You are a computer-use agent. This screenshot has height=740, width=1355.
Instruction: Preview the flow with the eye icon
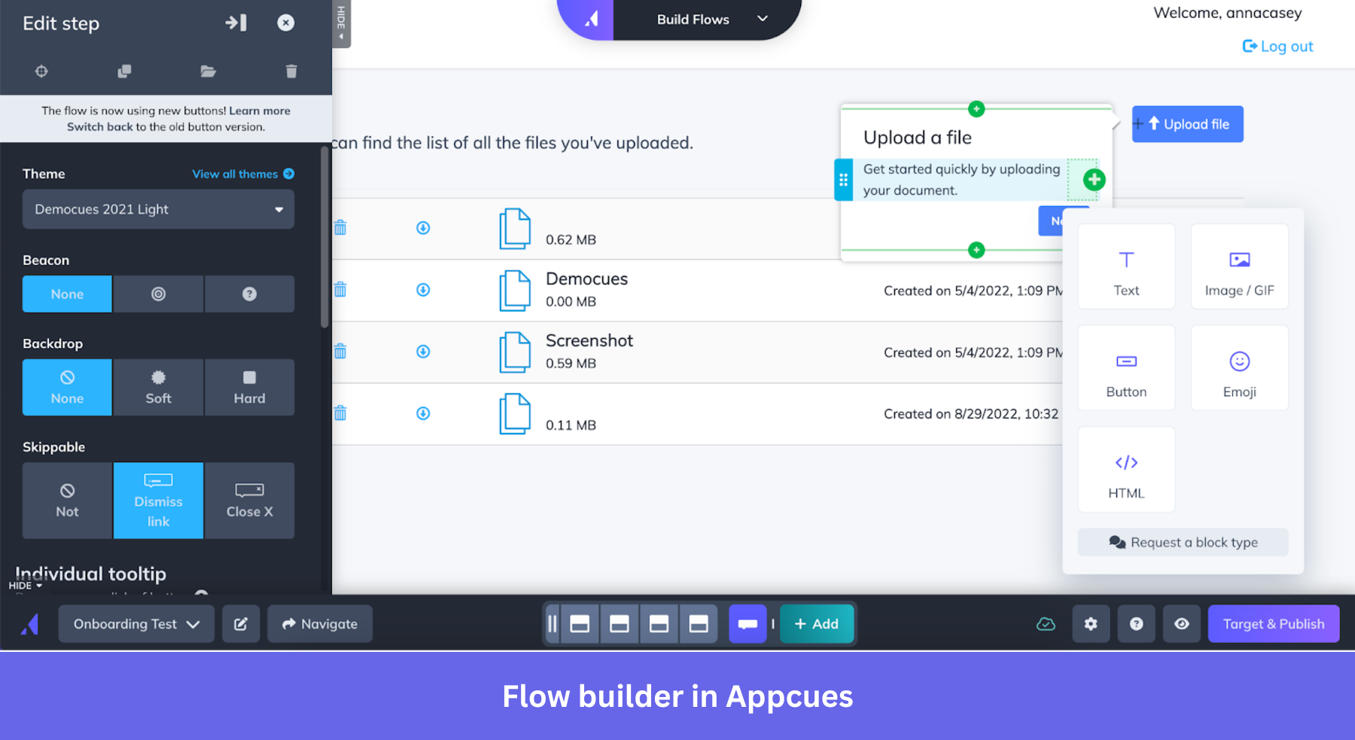coord(1182,623)
